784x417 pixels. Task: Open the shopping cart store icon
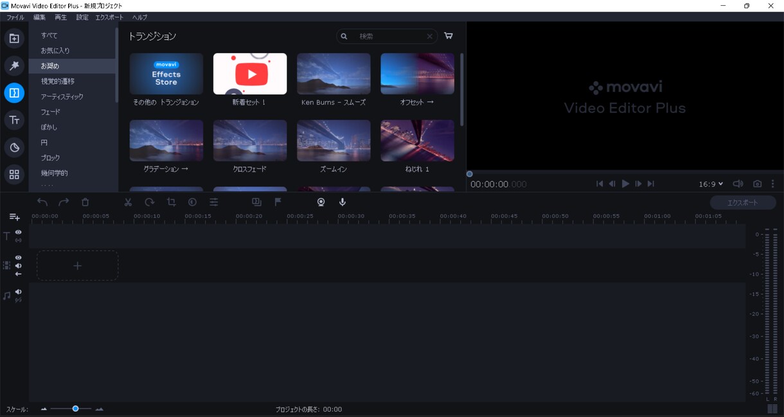(x=449, y=36)
